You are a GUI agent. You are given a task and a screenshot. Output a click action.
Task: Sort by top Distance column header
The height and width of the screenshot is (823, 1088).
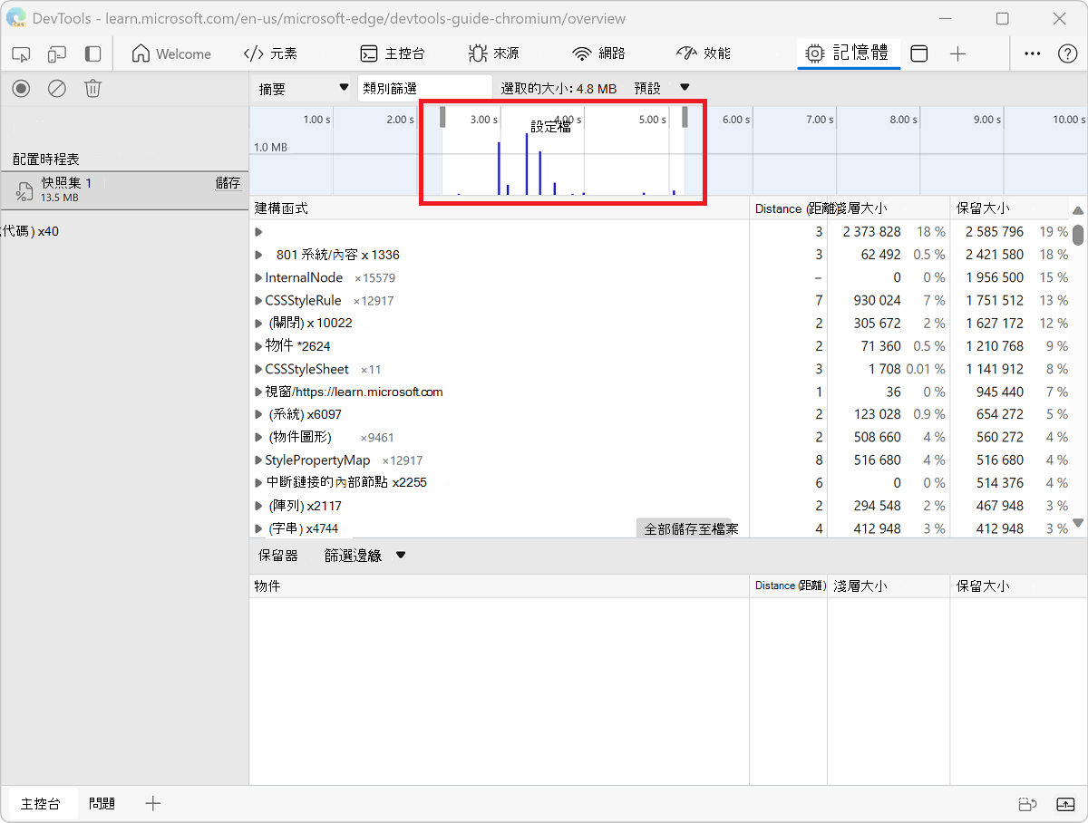(788, 208)
